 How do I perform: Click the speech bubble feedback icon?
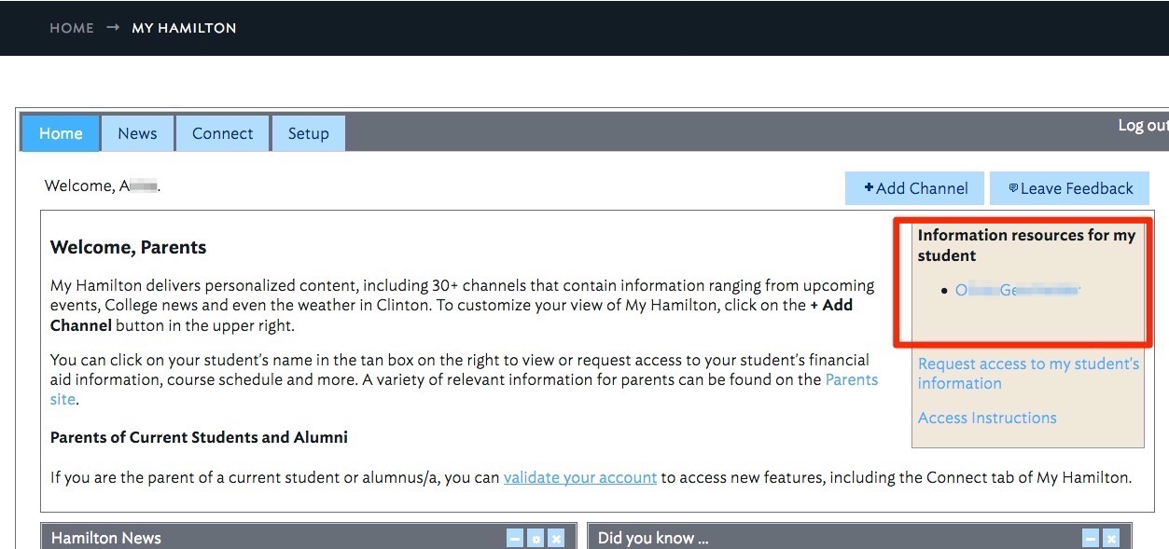[1013, 188]
